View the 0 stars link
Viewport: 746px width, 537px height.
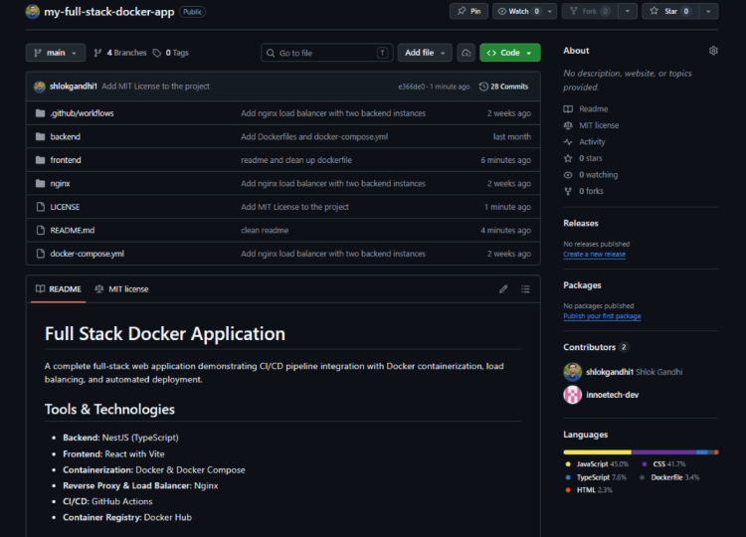pos(583,158)
